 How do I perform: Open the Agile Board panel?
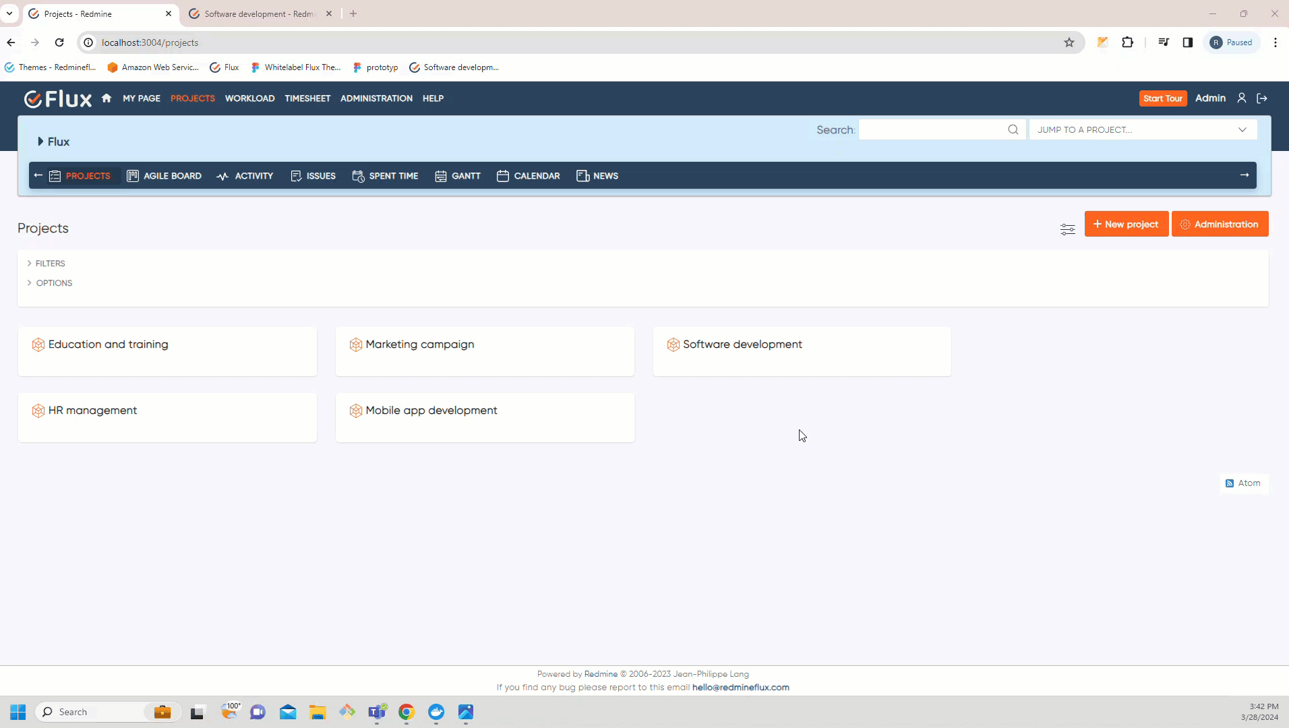coord(164,176)
